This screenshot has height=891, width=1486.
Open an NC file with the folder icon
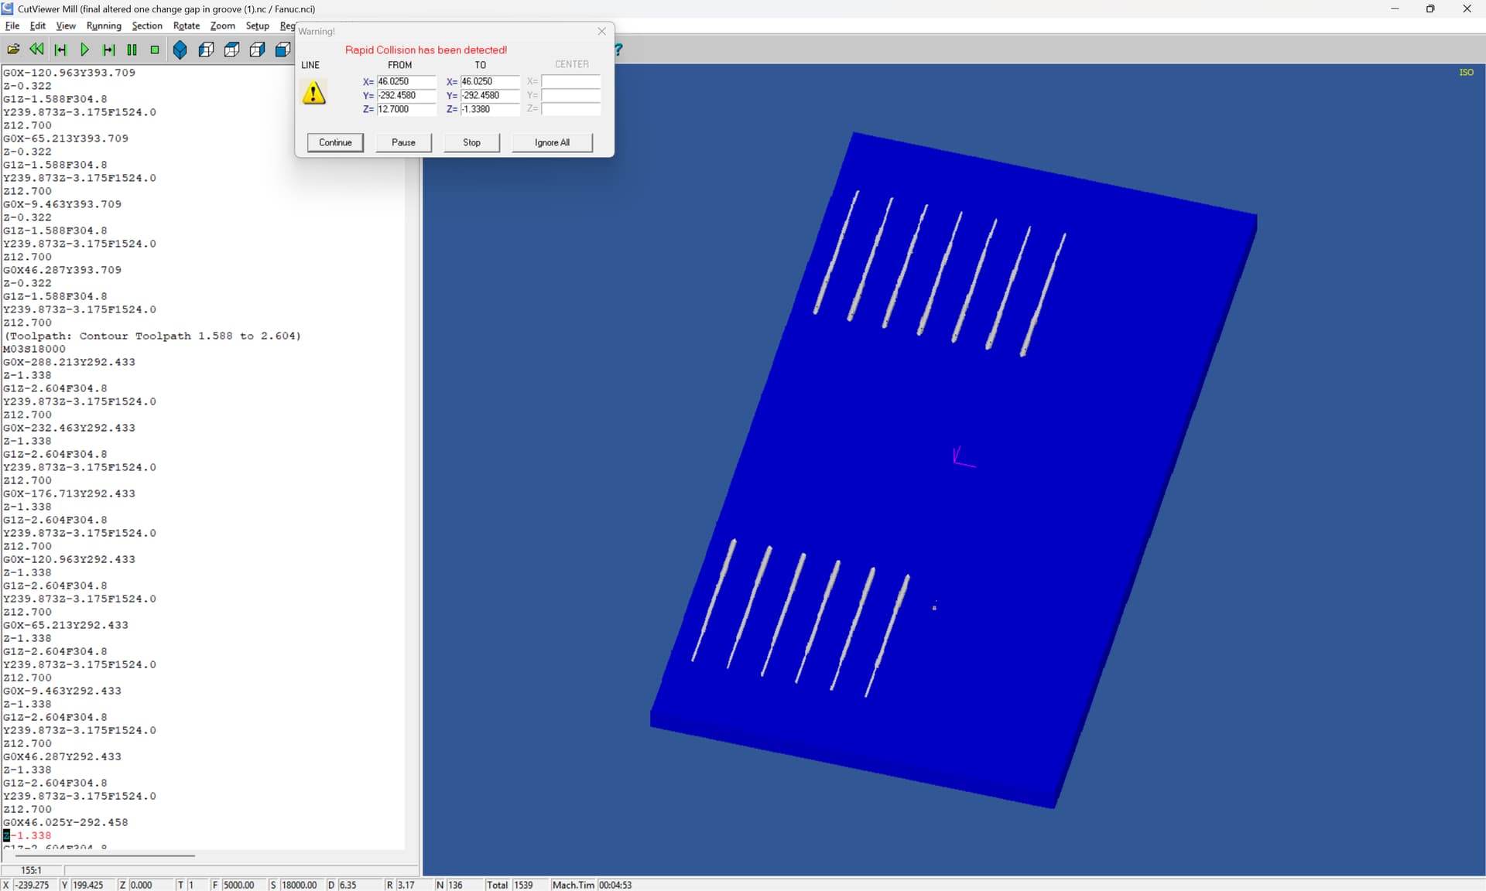coord(13,49)
